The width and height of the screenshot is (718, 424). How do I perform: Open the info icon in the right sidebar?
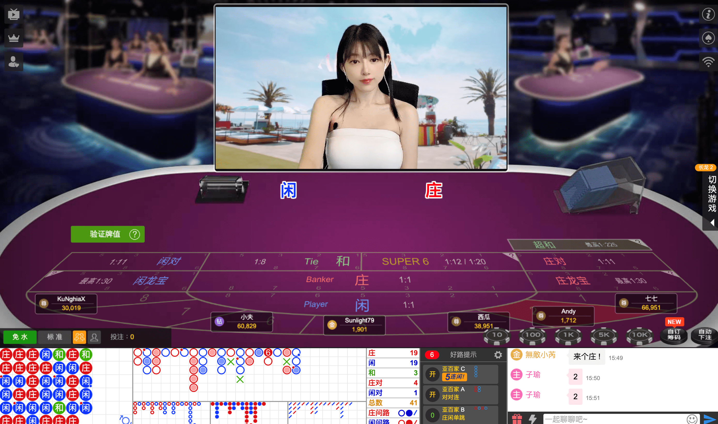tap(708, 14)
